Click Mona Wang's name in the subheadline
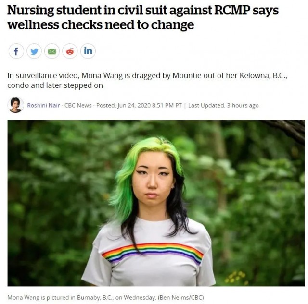 (102, 75)
